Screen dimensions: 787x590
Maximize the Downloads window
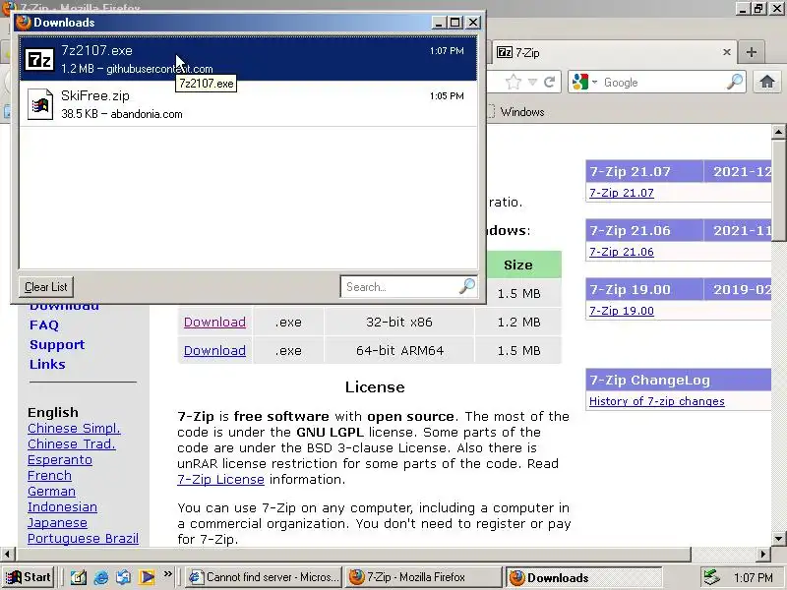[455, 23]
